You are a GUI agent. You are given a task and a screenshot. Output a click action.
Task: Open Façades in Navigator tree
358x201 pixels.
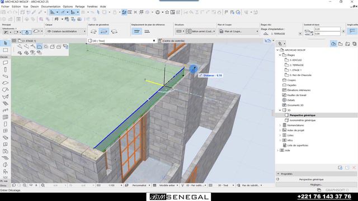click(292, 85)
